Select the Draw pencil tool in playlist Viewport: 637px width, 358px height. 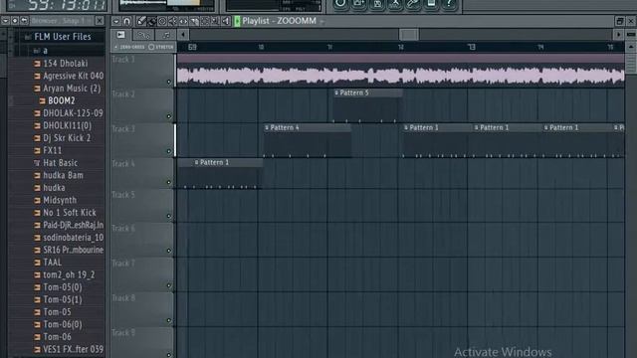tap(141, 21)
